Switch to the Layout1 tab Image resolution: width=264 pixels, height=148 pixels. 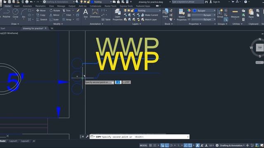(13, 141)
